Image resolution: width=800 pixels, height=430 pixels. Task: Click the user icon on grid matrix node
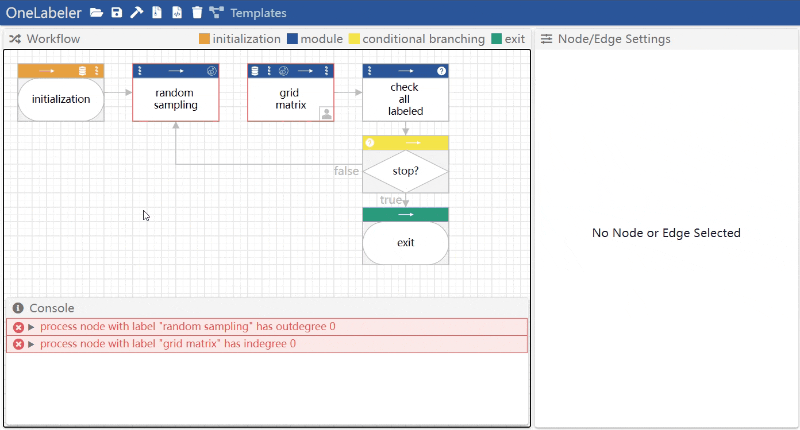[326, 114]
